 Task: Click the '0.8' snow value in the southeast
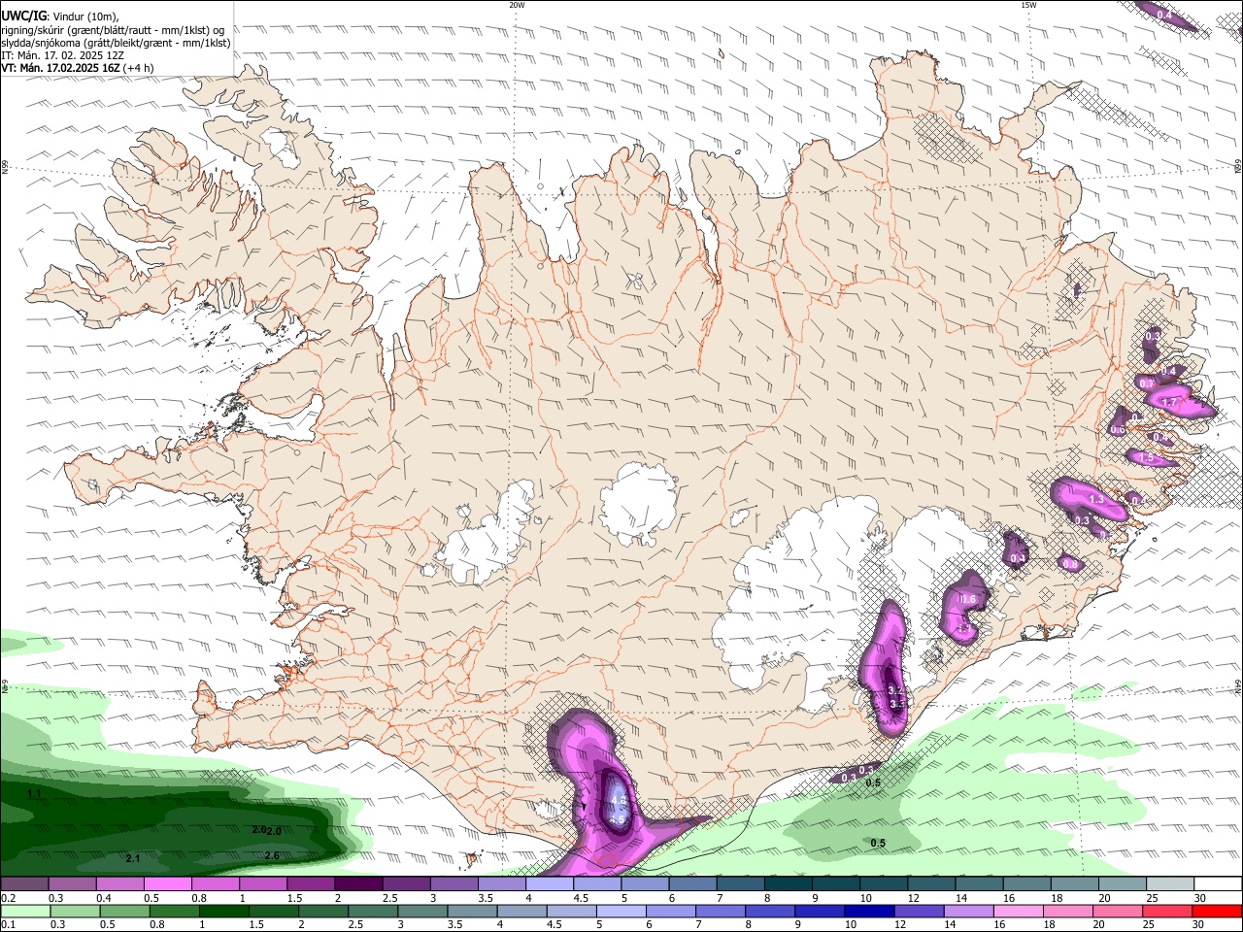pyautogui.click(x=1069, y=564)
